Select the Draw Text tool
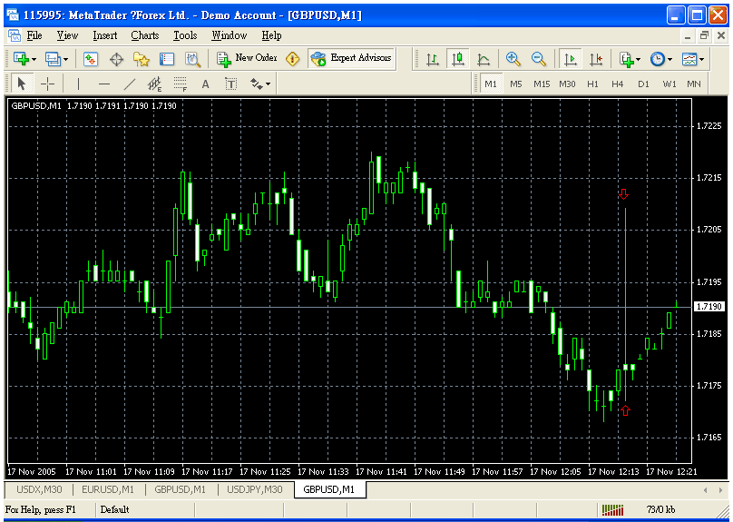The image size is (733, 522). tap(205, 84)
